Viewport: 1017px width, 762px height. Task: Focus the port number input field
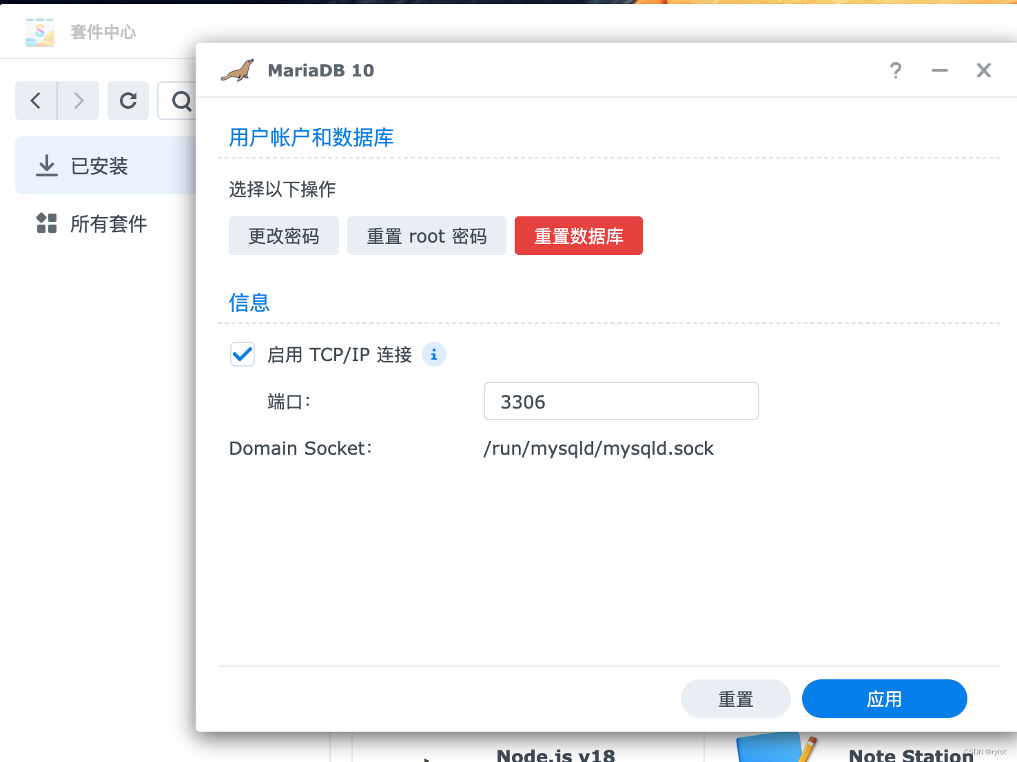point(620,401)
